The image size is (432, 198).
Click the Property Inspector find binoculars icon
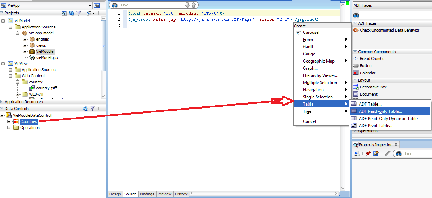(x=398, y=153)
